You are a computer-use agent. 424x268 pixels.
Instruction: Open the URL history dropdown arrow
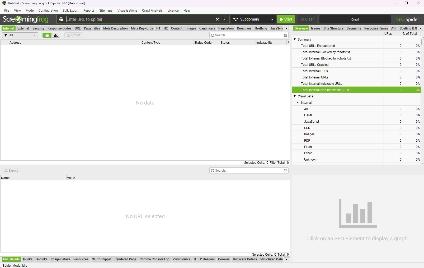click(x=224, y=19)
